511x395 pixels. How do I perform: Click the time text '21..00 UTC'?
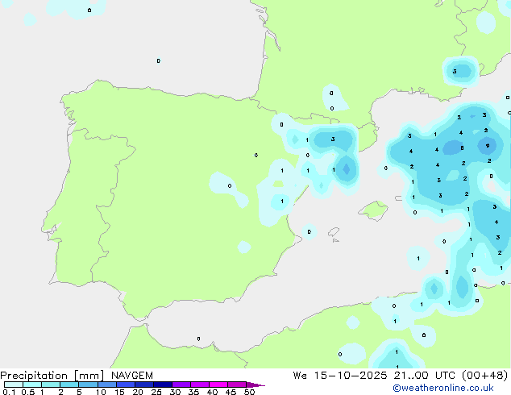pos(424,376)
